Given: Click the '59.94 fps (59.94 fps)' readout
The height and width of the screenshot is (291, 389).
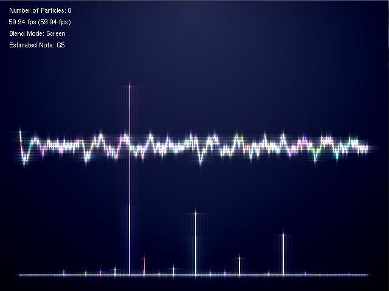Looking at the screenshot, I should coord(40,22).
